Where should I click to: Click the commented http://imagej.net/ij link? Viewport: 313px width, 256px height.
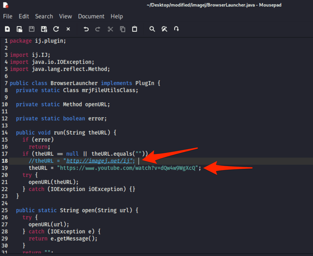coord(100,161)
